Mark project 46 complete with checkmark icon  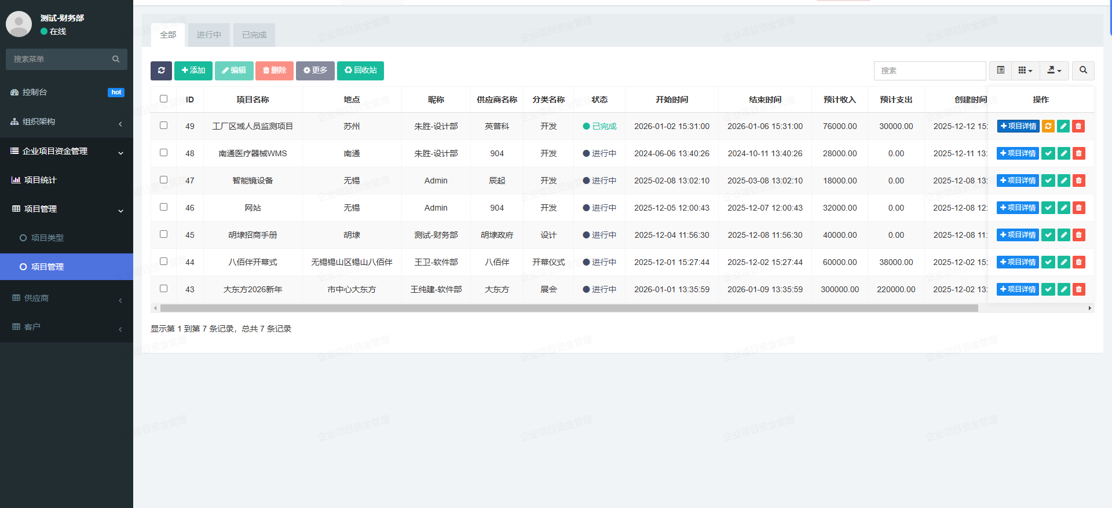(x=1048, y=208)
